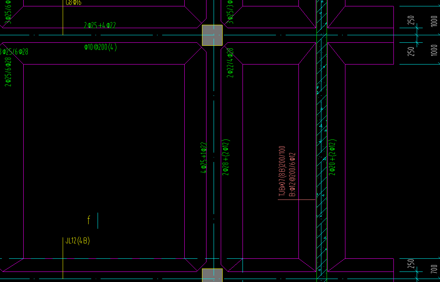Click the pink B:Φ12@200/6Φ12 reinforcement text

[x=292, y=174]
